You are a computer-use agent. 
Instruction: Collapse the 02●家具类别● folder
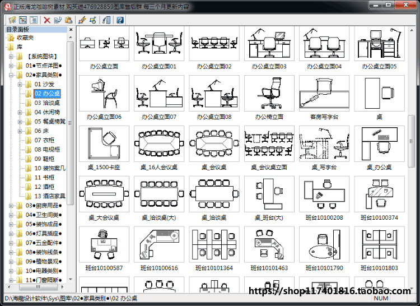coord(11,75)
